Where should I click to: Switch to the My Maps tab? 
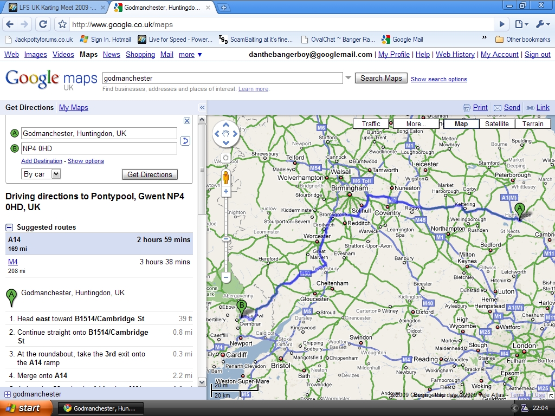(x=74, y=108)
